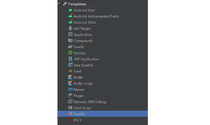Screen dimensions: 210x125
Task: Click the Kotlin logo icon
Action: tap(70, 77)
